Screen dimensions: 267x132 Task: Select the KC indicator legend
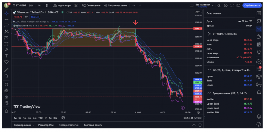tap(31, 22)
